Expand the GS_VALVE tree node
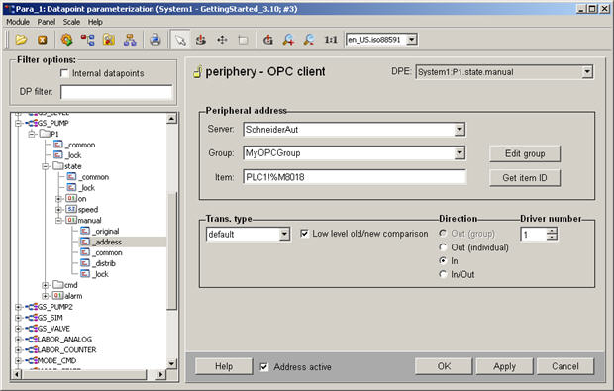 click(18, 329)
